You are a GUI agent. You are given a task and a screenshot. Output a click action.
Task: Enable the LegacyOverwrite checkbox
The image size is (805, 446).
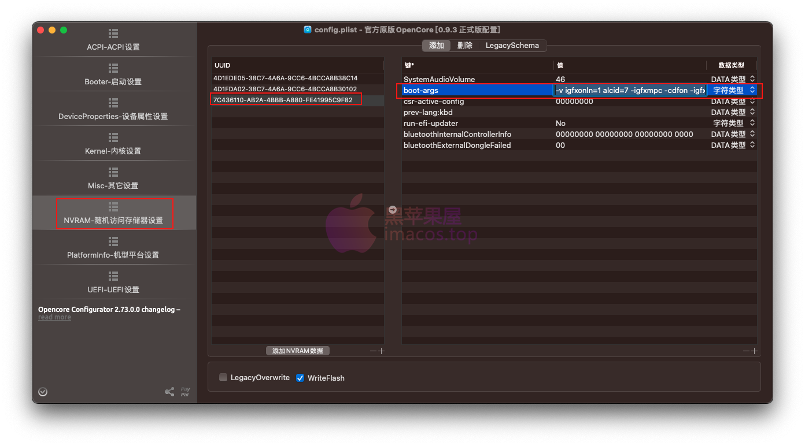[223, 378]
